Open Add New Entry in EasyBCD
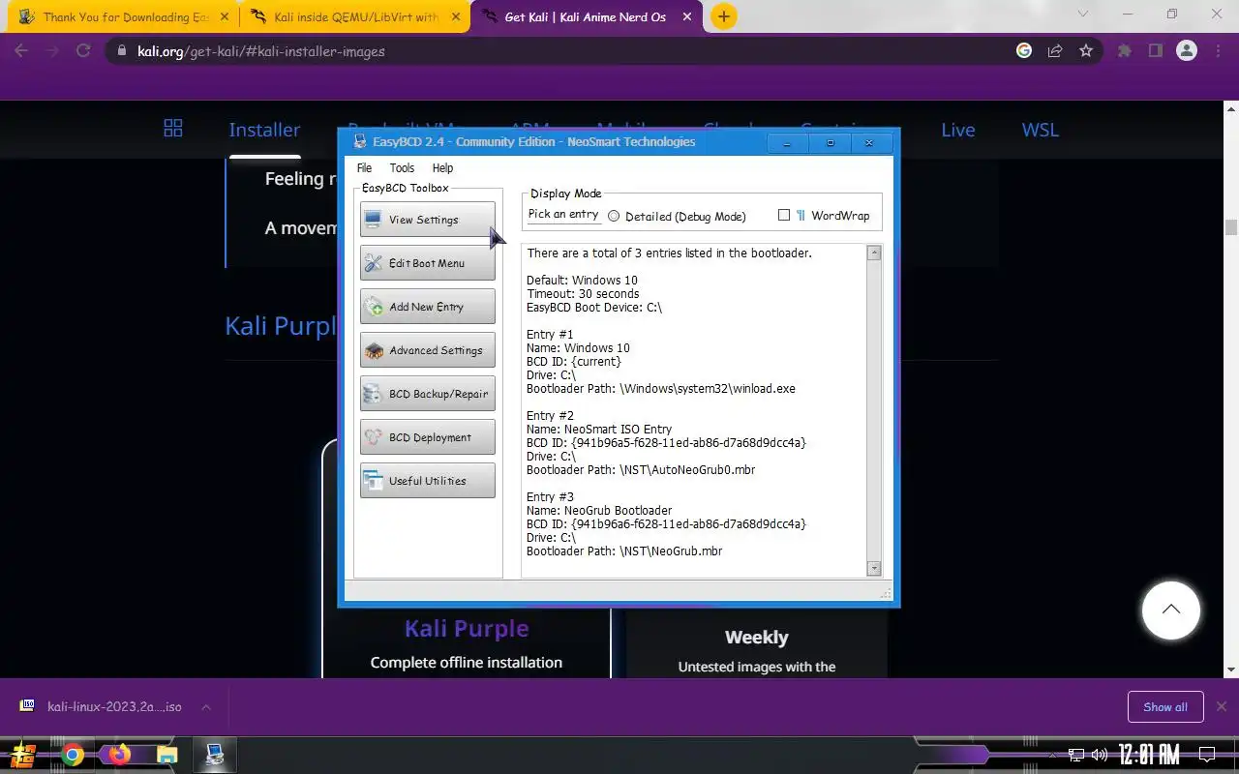Viewport: 1239px width, 774px height. tap(427, 307)
